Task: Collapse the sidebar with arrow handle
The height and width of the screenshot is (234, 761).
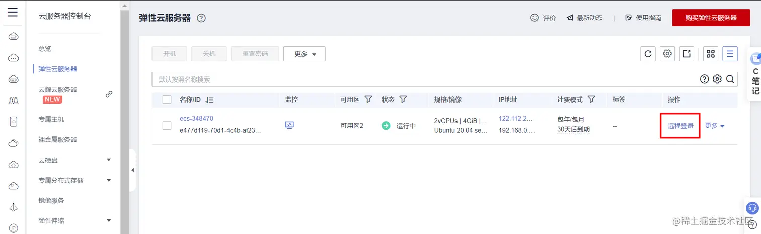Action: (133, 170)
